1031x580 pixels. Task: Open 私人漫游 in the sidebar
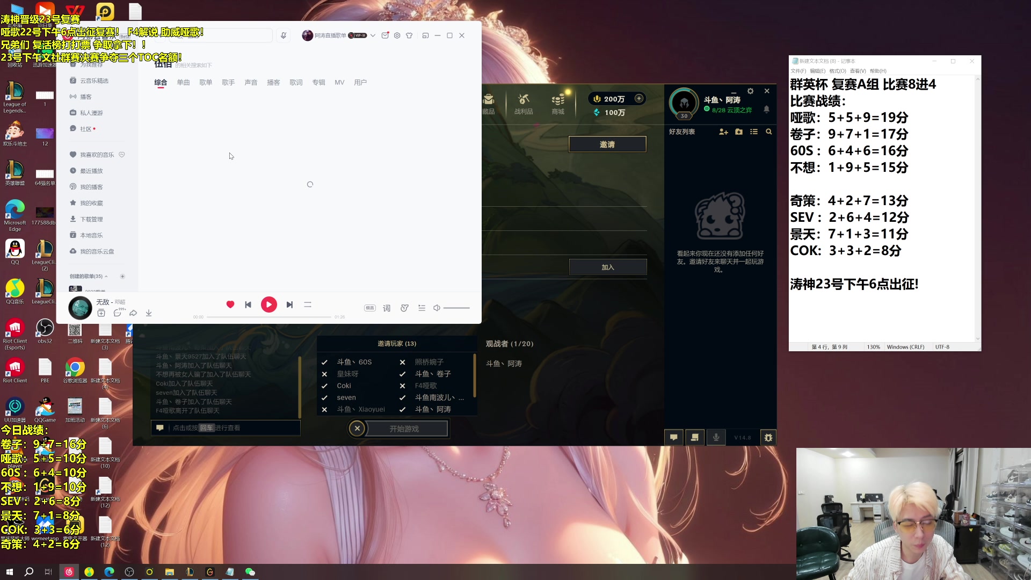[91, 113]
